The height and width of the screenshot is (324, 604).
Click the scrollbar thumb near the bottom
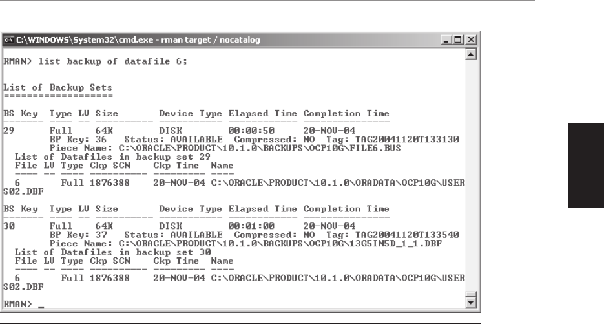471,295
